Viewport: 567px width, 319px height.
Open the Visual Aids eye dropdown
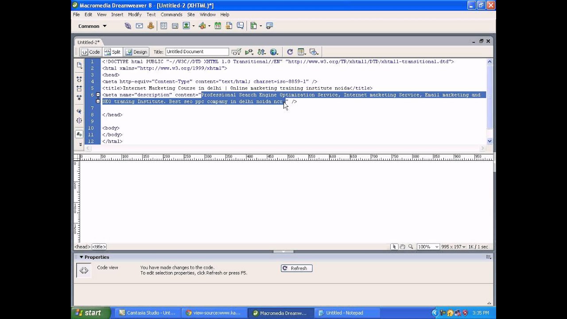[x=315, y=52]
